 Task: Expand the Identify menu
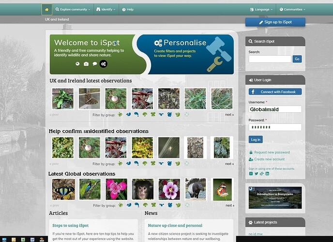coord(106,10)
